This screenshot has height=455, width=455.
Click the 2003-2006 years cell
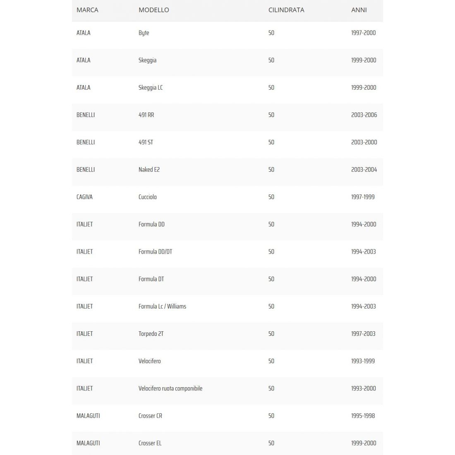364,115
